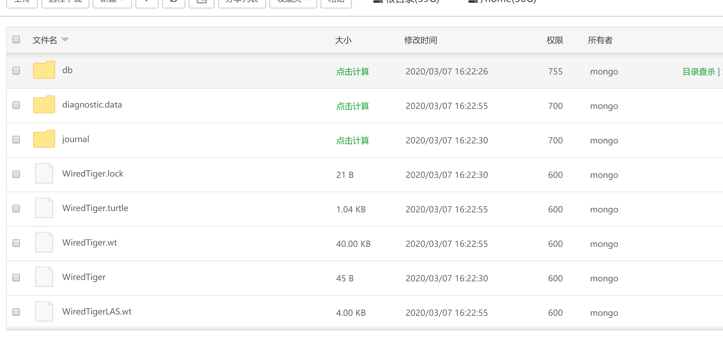The height and width of the screenshot is (341, 723).
Task: Click the WiredTiger.lock file icon
Action: coord(44,174)
